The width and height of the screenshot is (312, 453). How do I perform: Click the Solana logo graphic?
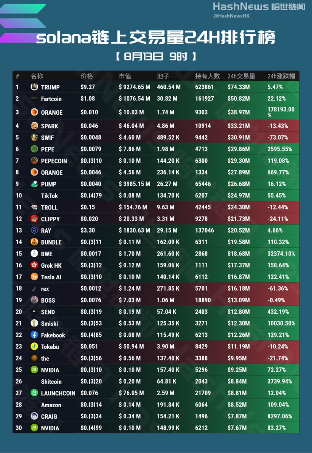[x=23, y=23]
